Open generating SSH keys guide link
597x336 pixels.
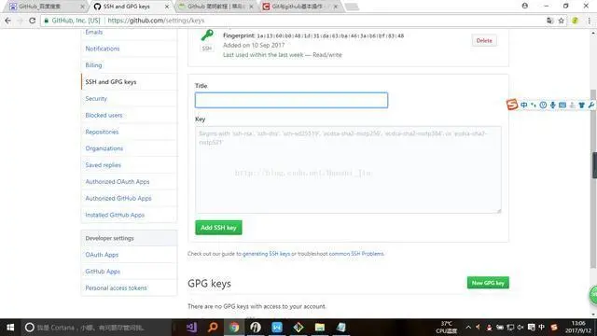(266, 254)
